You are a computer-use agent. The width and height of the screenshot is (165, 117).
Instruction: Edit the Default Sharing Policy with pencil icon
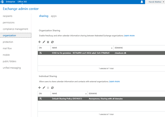(44, 88)
